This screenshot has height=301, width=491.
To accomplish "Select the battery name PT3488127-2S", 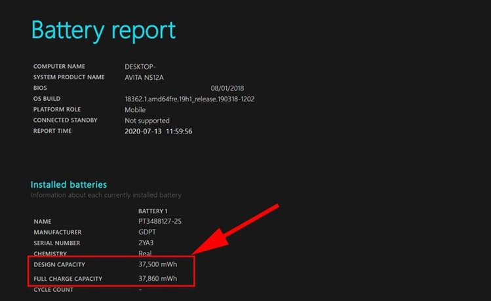I will pyautogui.click(x=155, y=222).
